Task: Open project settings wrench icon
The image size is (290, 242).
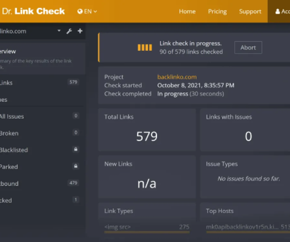Action: (x=69, y=31)
